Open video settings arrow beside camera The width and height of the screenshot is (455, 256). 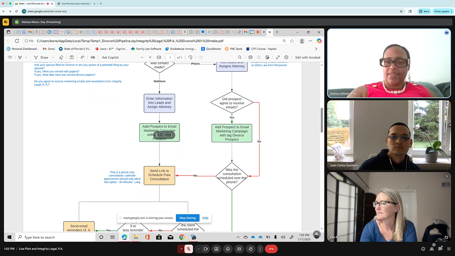click(x=198, y=249)
